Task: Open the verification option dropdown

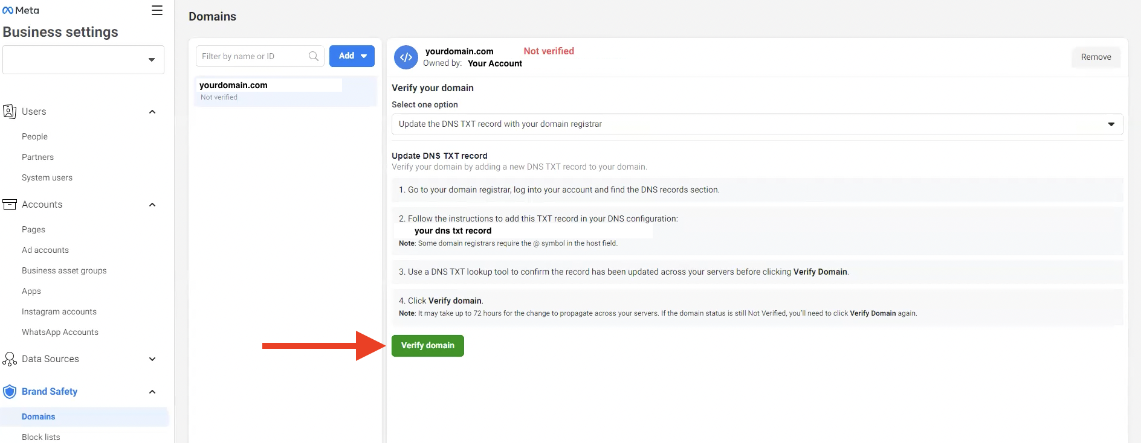Action: tap(757, 124)
